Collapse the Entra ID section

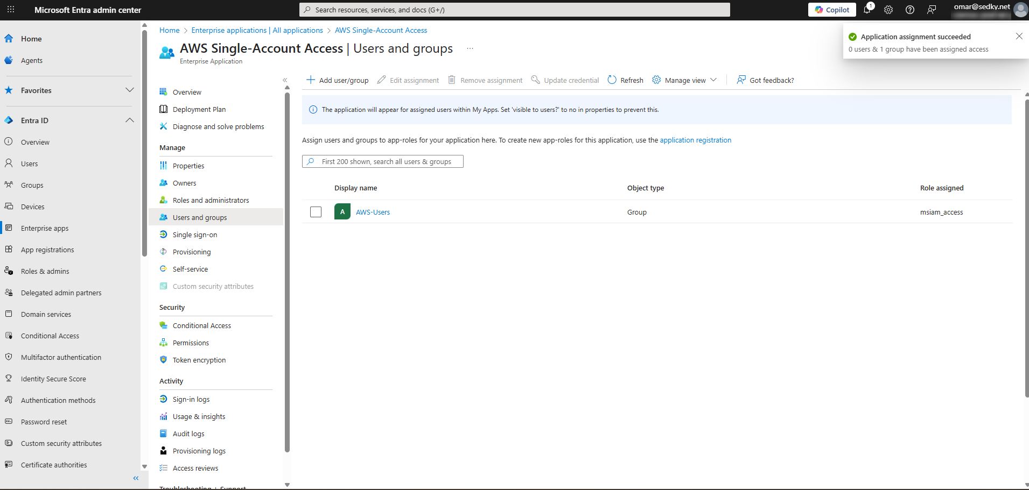coord(129,120)
